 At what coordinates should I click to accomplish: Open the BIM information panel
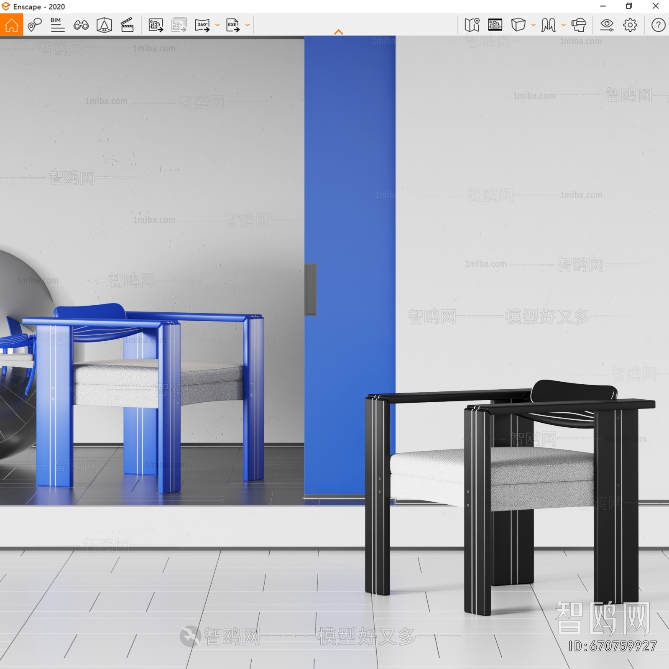[57, 25]
